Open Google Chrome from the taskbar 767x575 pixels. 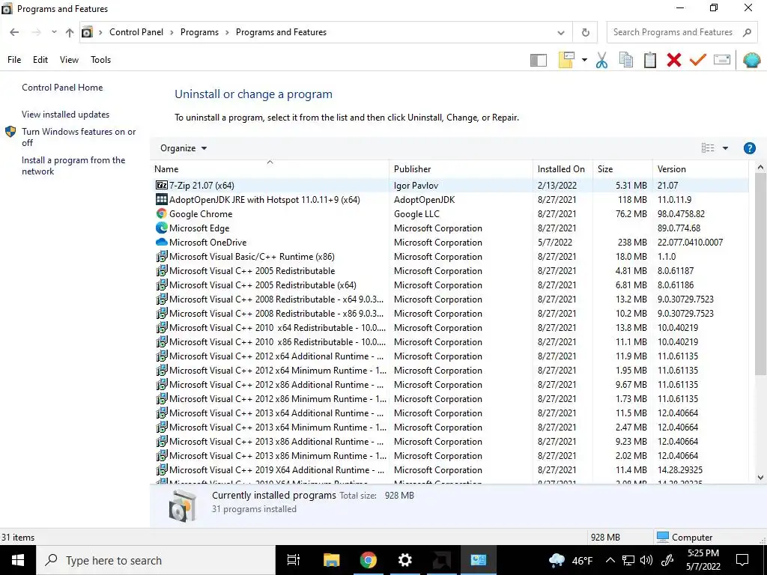point(369,560)
